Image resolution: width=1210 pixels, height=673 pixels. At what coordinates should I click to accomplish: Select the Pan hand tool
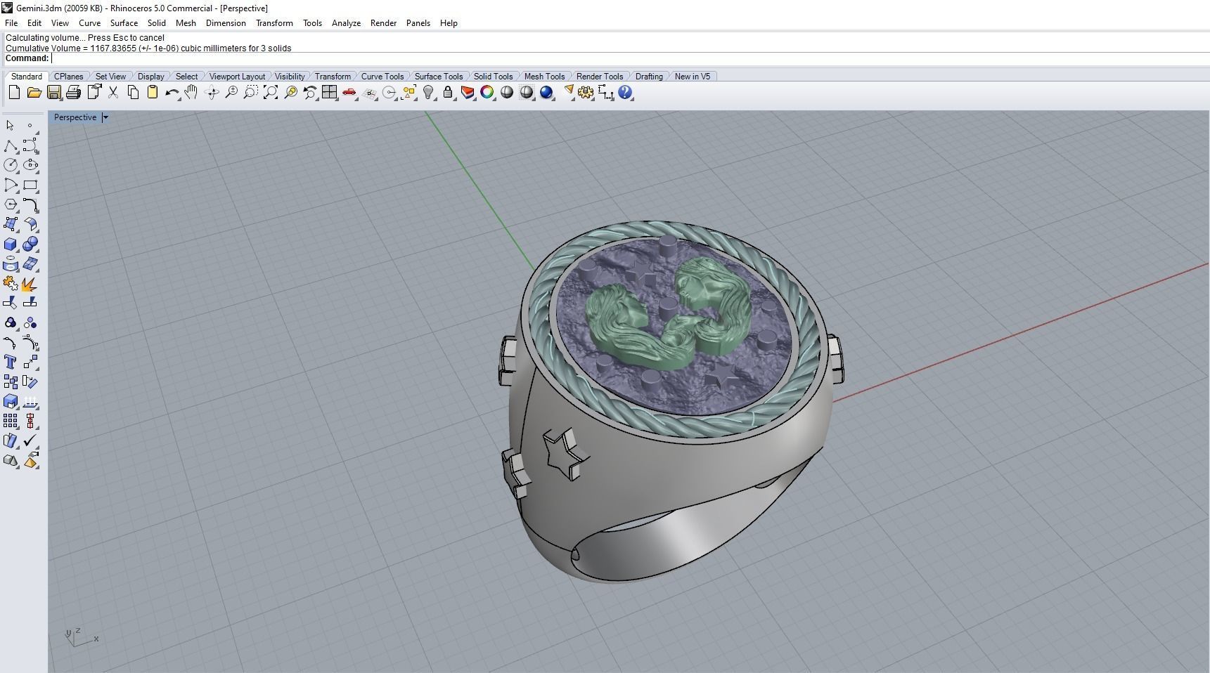(191, 92)
